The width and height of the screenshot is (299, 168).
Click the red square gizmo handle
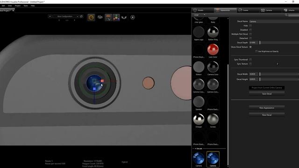click(102, 81)
